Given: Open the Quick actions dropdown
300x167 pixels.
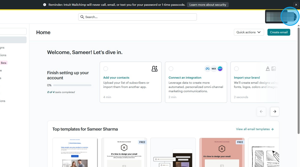Looking at the screenshot, I should click(x=249, y=32).
